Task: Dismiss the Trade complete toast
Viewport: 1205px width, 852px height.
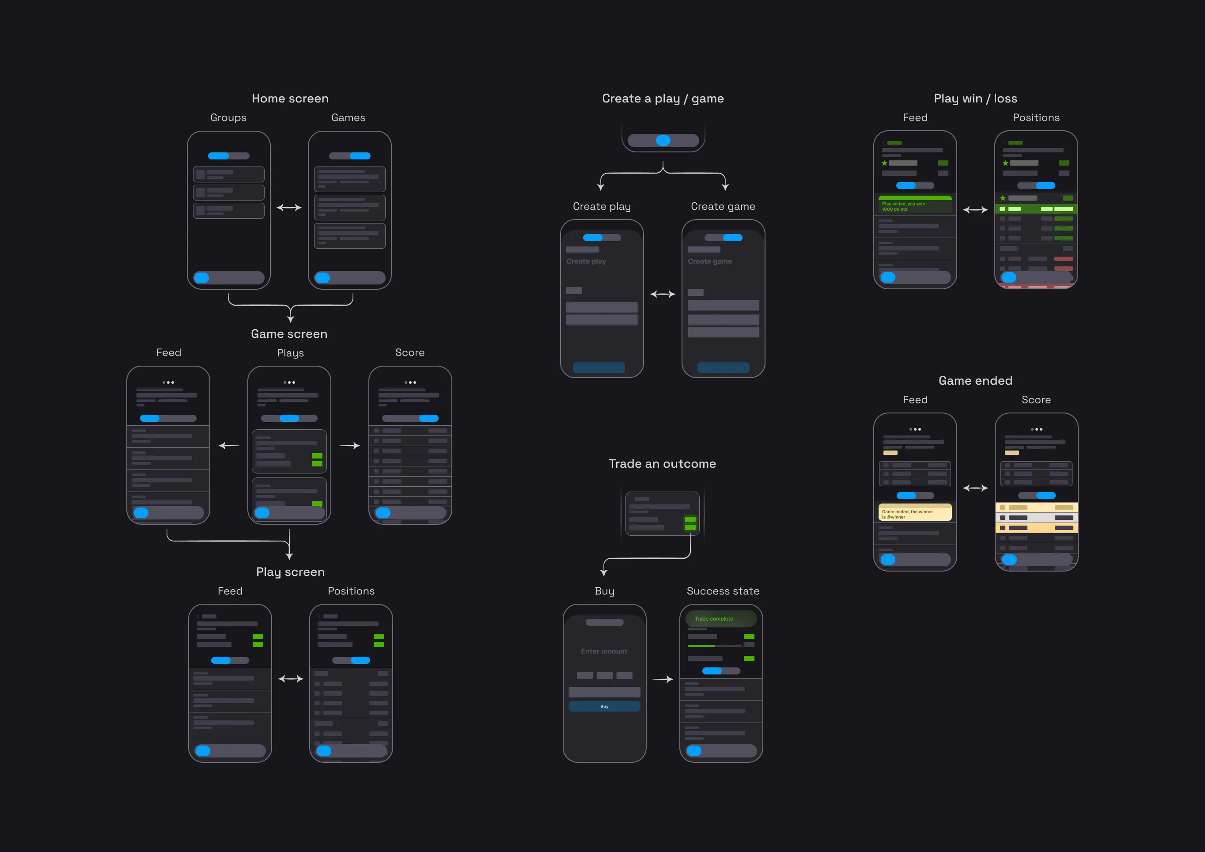Action: tap(721, 618)
